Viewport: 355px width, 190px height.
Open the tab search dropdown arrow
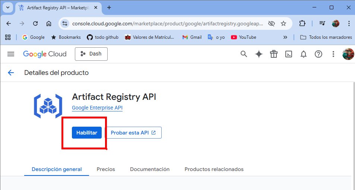tap(8, 7)
